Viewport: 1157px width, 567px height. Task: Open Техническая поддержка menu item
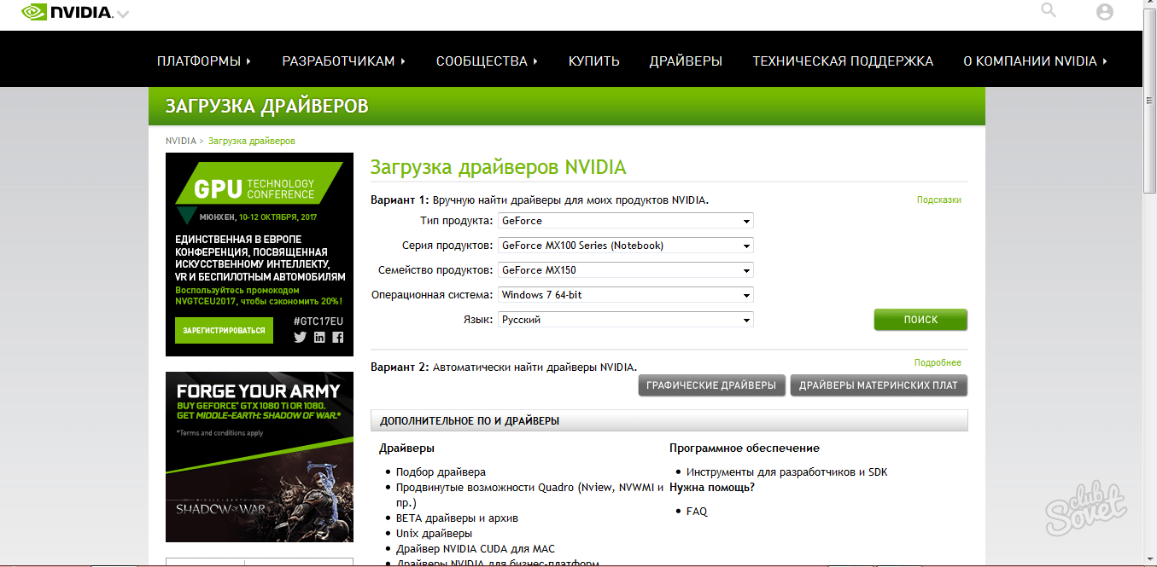843,61
